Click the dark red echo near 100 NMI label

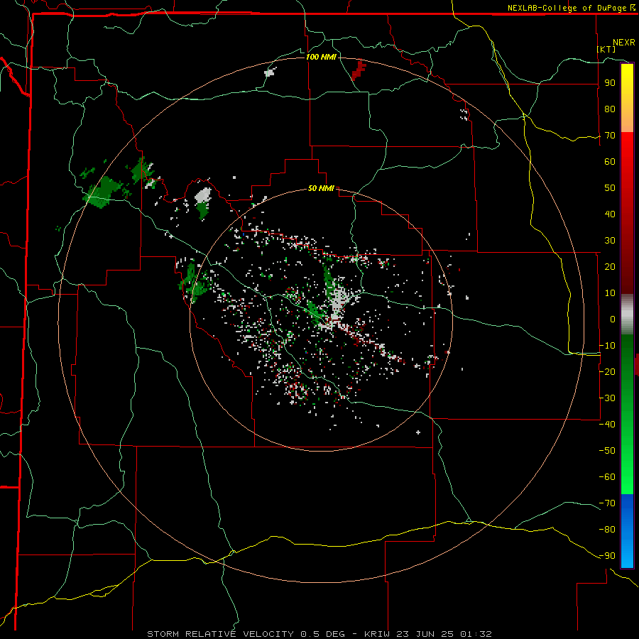[x=359, y=70]
